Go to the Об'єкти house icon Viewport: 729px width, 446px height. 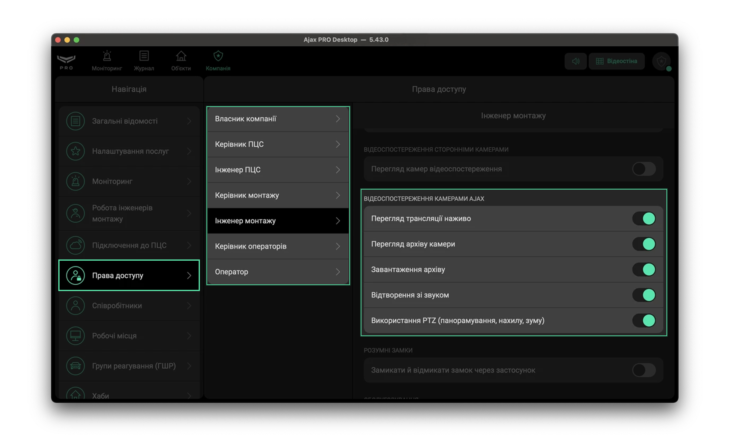coord(181,56)
